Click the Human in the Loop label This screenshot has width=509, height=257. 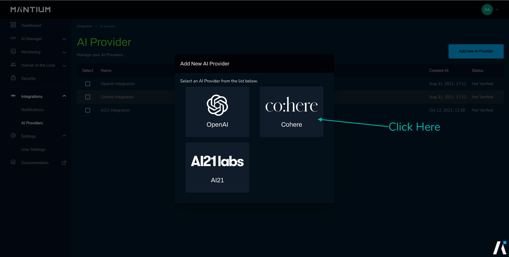pyautogui.click(x=38, y=65)
